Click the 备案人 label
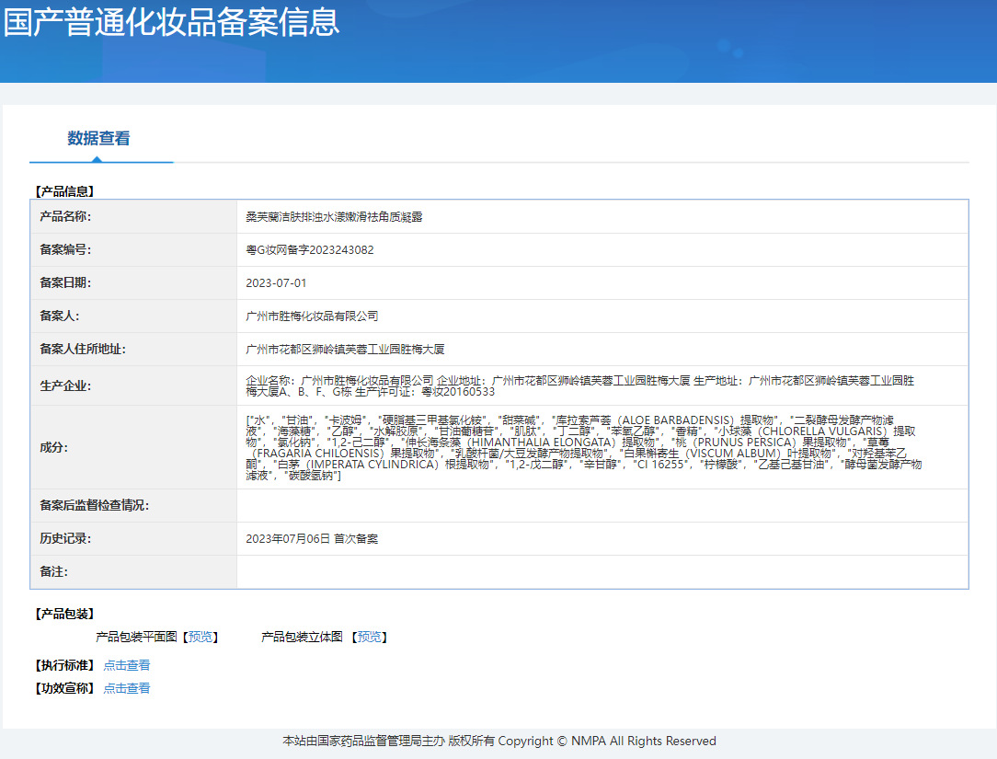997x759 pixels. (60, 316)
